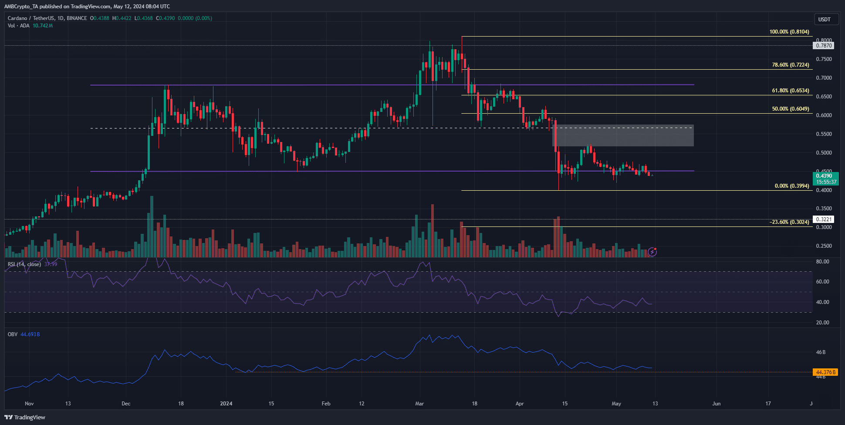The width and height of the screenshot is (845, 425).
Task: Click the Apr date on time axis
Action: coord(520,404)
